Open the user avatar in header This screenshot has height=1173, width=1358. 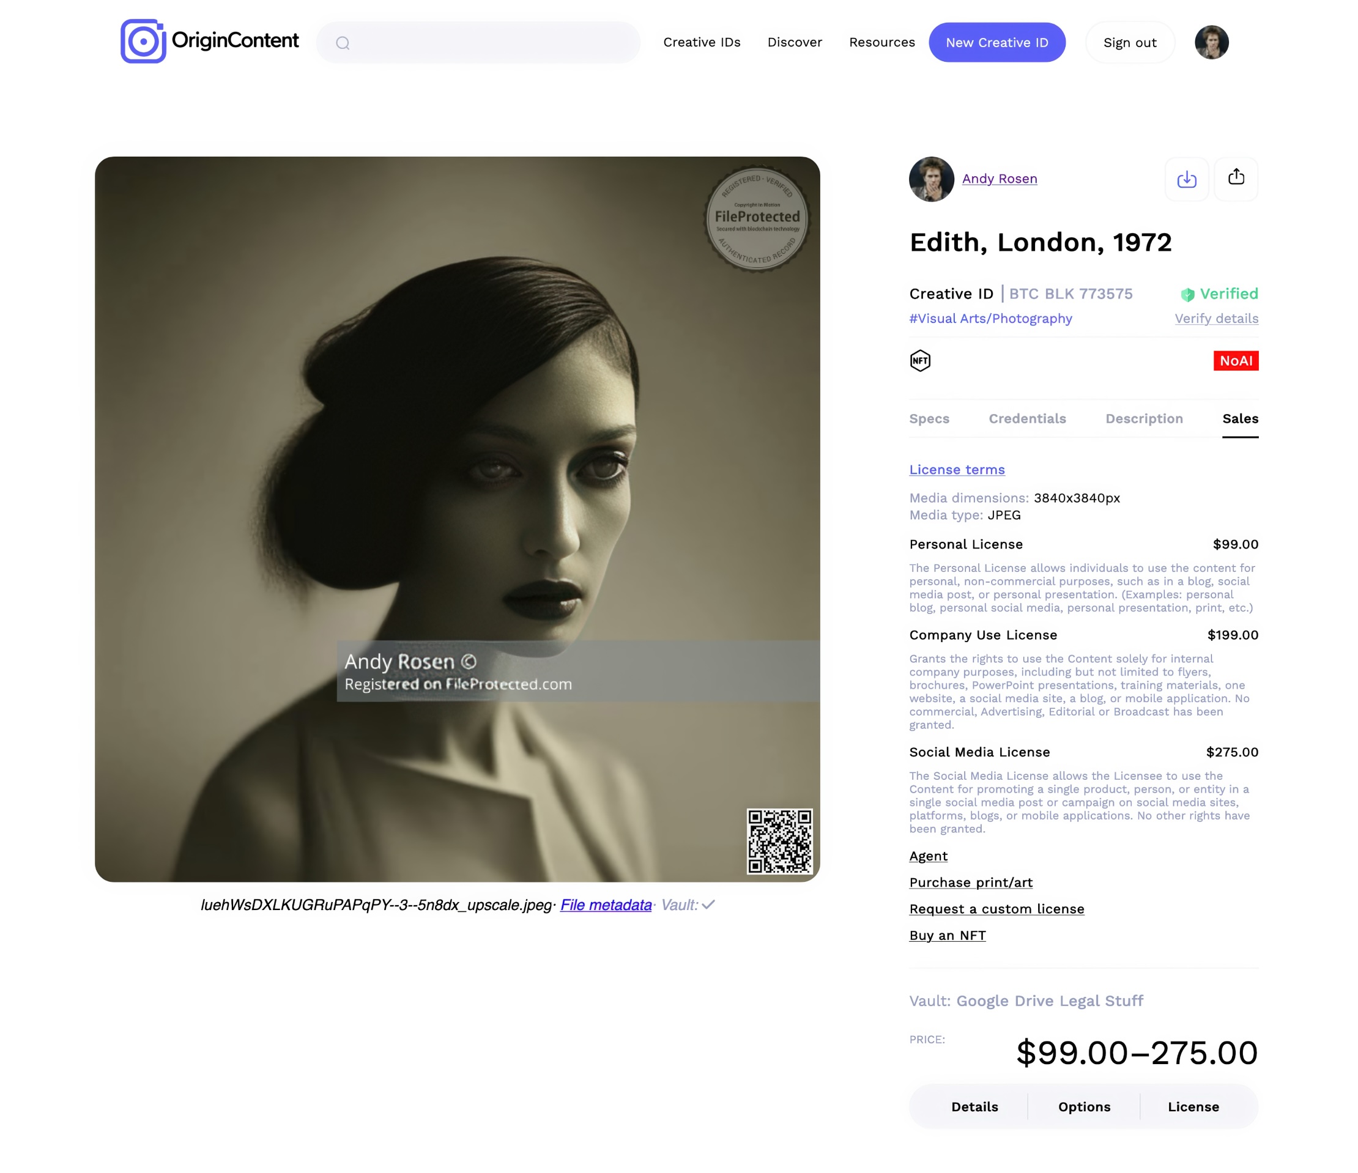pyautogui.click(x=1211, y=43)
